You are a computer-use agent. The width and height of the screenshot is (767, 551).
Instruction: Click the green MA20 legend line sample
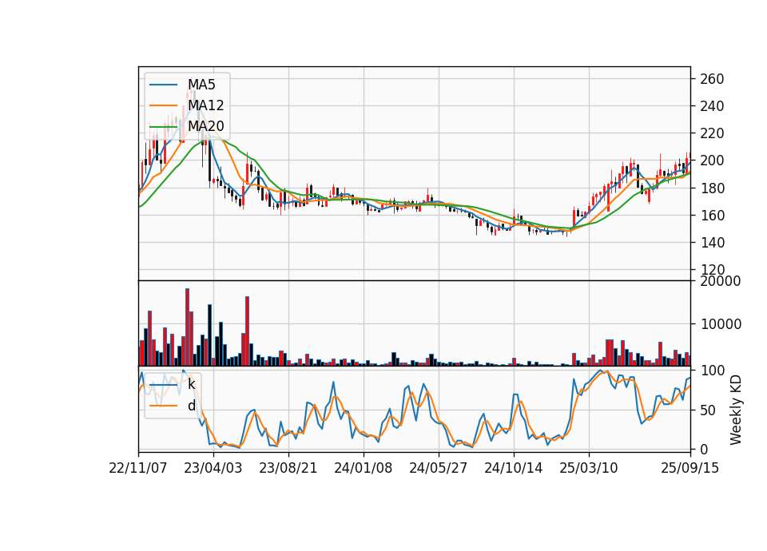click(163, 126)
